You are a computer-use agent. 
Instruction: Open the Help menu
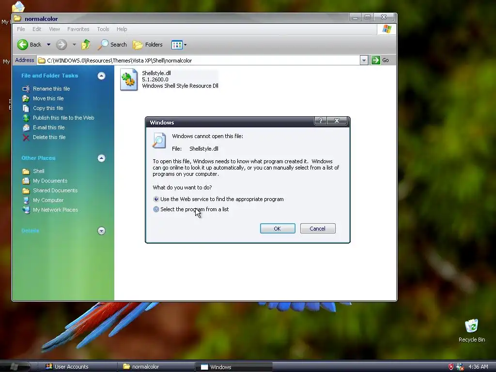point(122,29)
